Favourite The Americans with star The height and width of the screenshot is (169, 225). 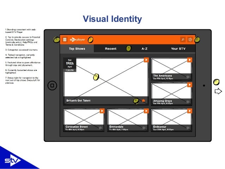188,77
